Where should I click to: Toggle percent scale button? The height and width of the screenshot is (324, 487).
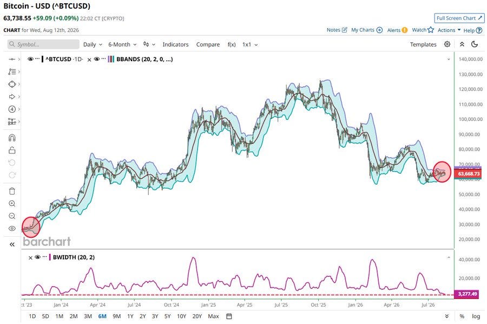coord(462,316)
